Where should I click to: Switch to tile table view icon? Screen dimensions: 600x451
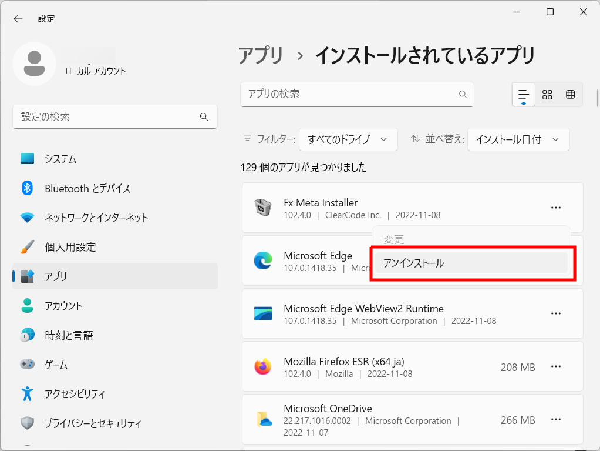[x=570, y=94]
